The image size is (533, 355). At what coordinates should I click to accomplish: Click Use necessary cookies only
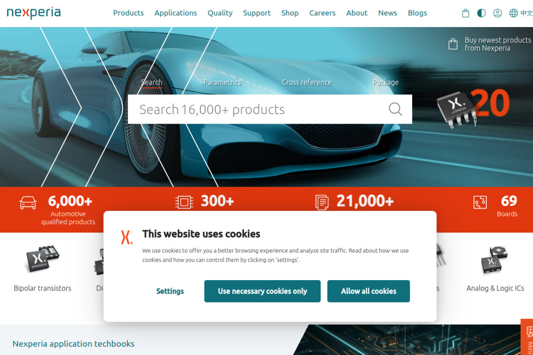coord(262,291)
